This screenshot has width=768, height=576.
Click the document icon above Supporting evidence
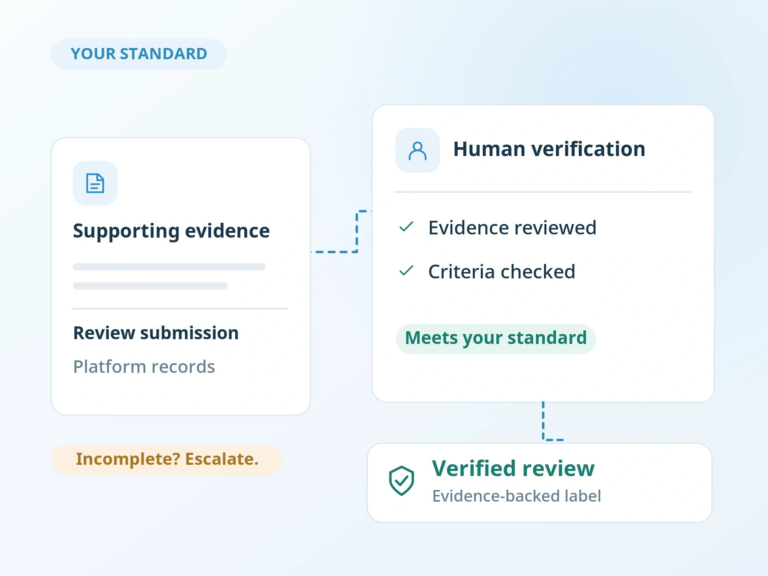(95, 183)
